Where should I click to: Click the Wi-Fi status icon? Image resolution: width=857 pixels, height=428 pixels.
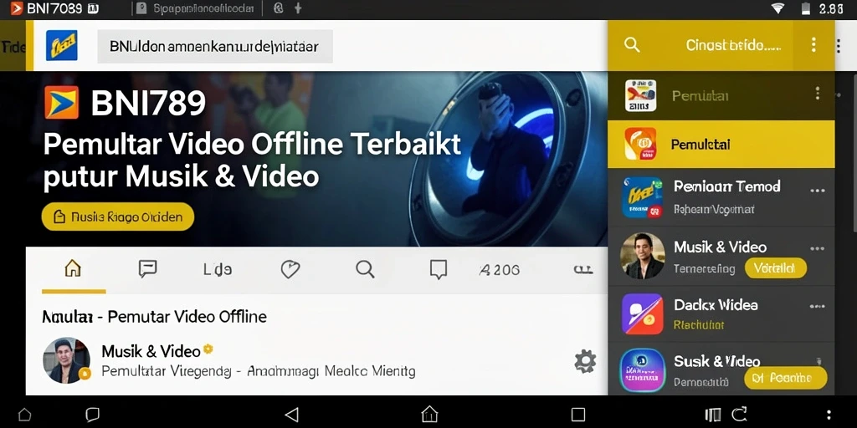click(x=777, y=8)
